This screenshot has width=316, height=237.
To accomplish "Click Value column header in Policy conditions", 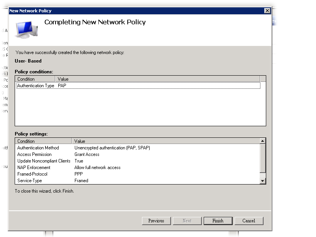I will click(x=157, y=79).
